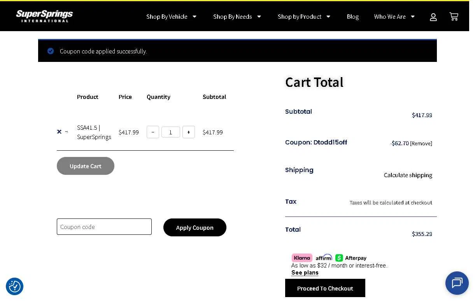Open the SuperSprings International logo homepage
This screenshot has height=301, width=475.
[44, 16]
